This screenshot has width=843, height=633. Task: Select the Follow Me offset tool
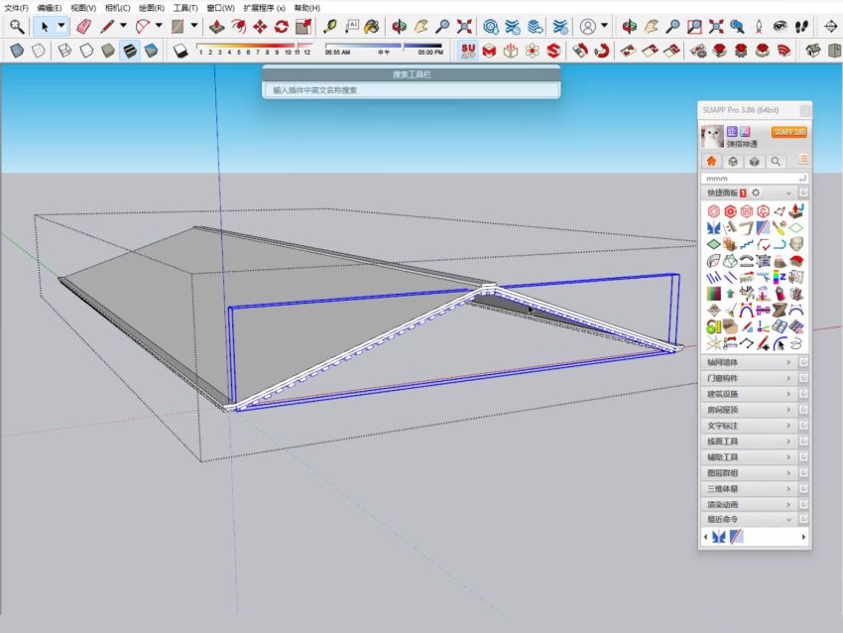pyautogui.click(x=238, y=27)
